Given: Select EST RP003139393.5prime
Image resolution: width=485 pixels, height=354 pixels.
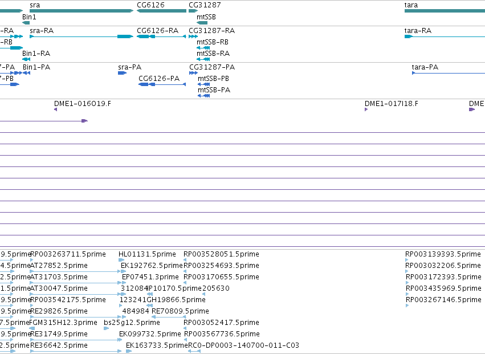Looking at the screenshot, I should [x=443, y=254].
